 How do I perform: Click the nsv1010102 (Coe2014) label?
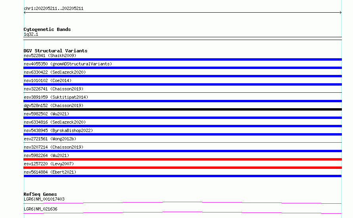pyautogui.click(x=48, y=80)
